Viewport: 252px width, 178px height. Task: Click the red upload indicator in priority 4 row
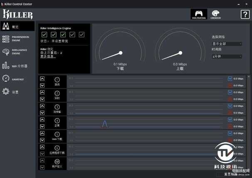click(230, 126)
